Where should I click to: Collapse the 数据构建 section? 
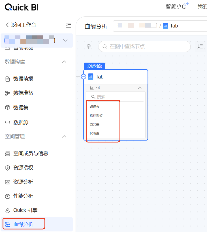[64, 62]
